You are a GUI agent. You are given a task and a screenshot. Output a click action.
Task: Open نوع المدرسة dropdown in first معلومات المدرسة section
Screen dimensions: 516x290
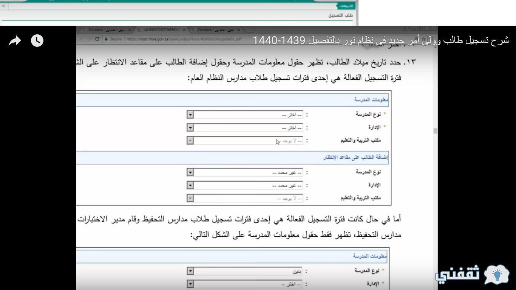pyautogui.click(x=190, y=115)
